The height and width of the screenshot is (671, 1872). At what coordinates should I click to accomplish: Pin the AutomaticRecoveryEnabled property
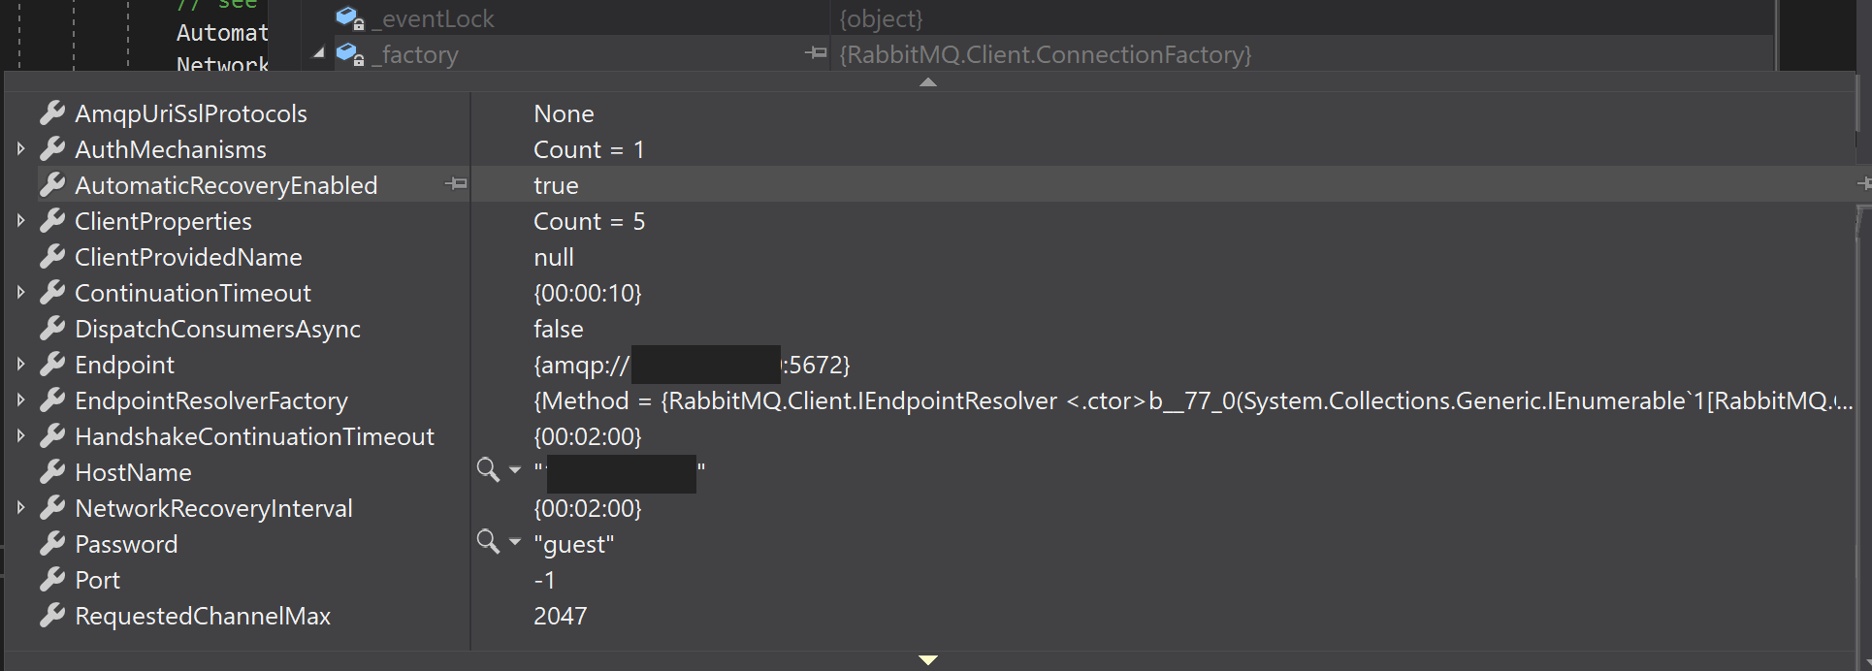[x=456, y=183]
